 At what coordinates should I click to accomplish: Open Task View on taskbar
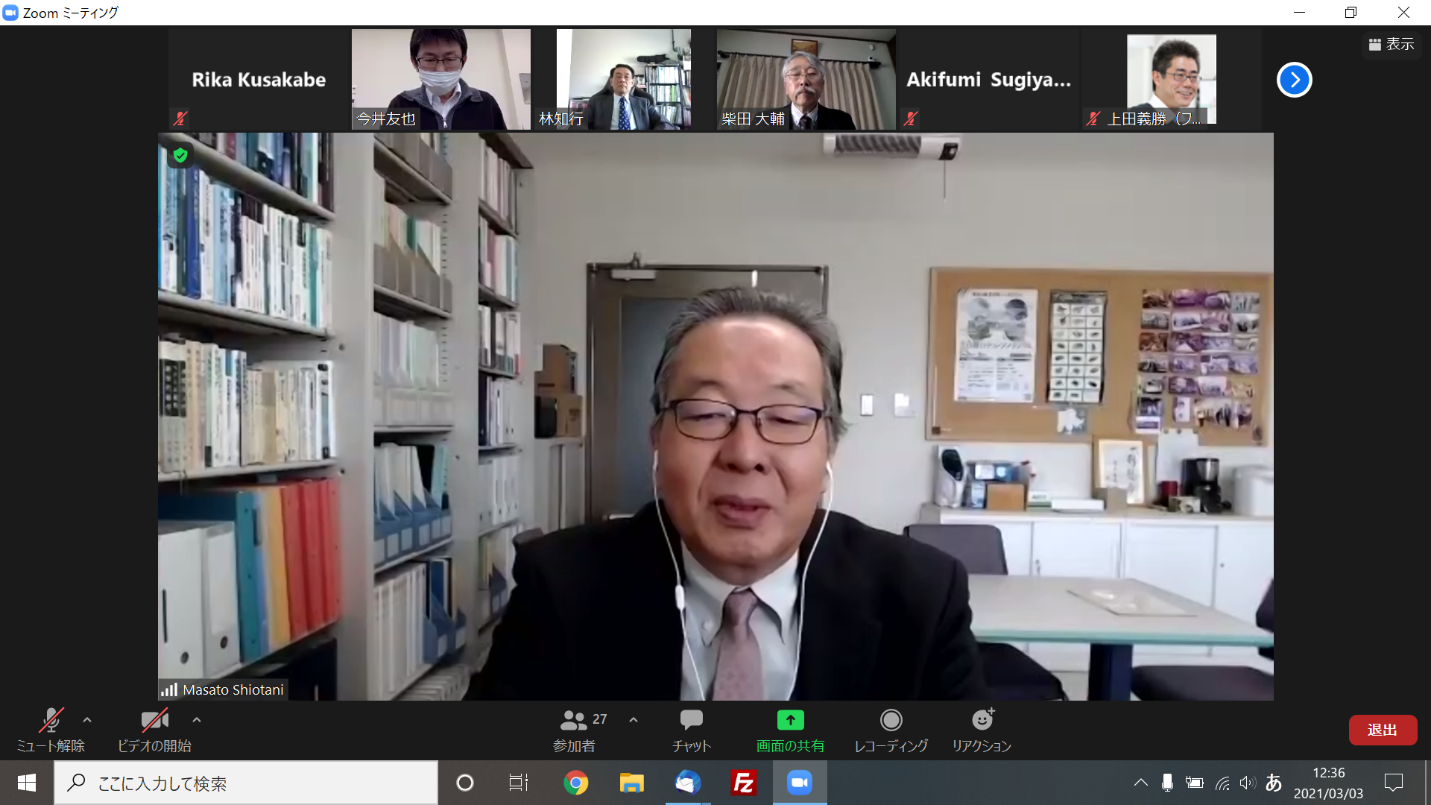click(x=519, y=783)
